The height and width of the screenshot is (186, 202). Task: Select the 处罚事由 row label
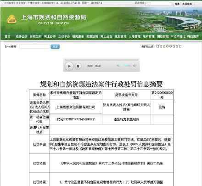click(39, 144)
